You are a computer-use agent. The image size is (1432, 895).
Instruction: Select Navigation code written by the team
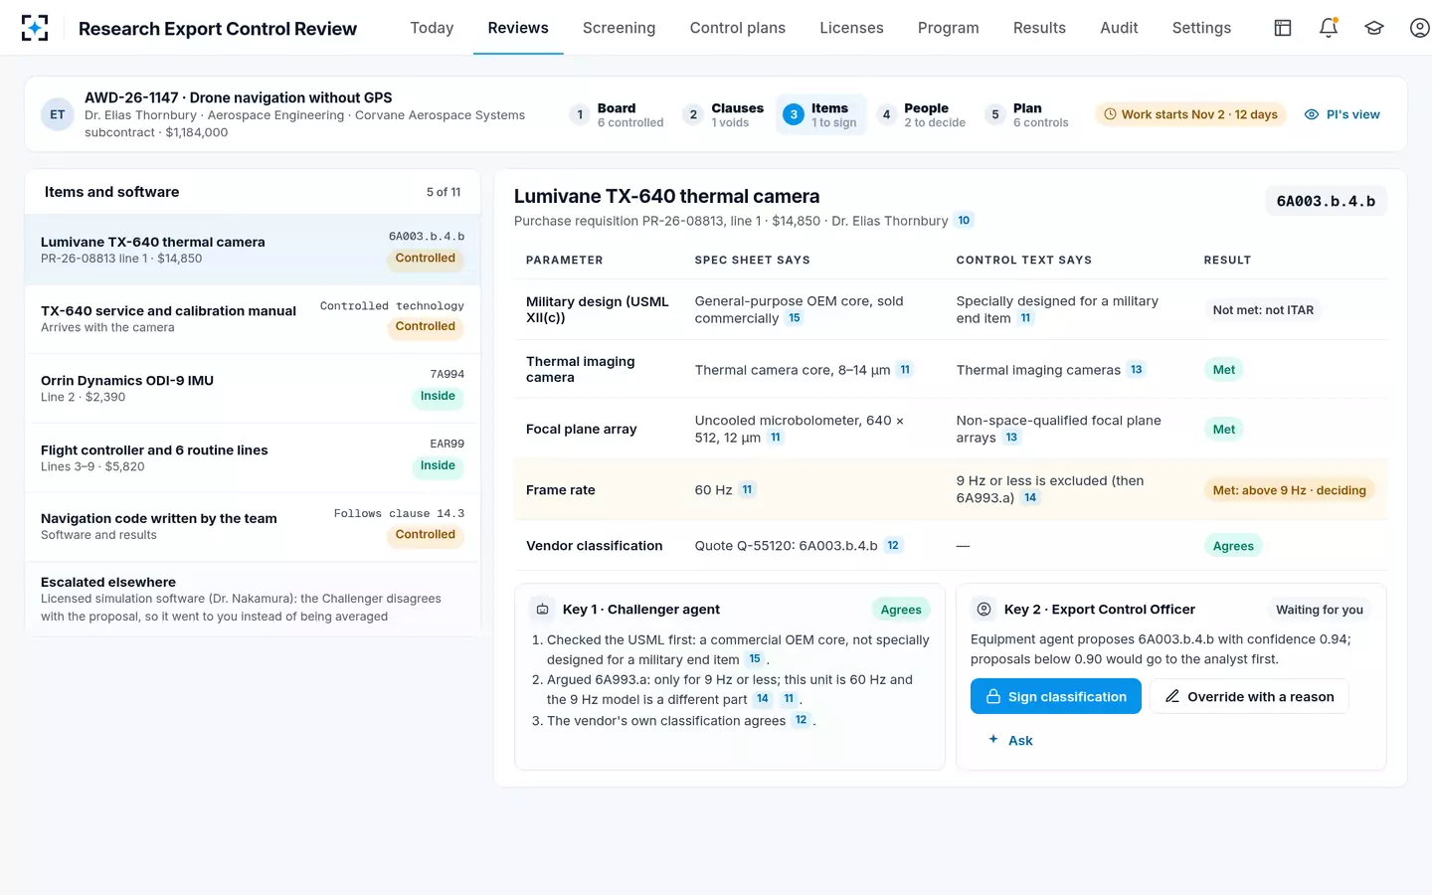(253, 526)
